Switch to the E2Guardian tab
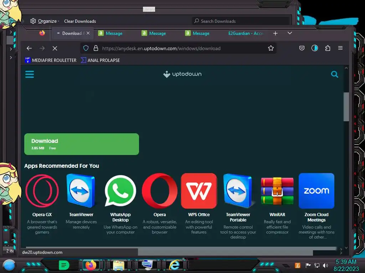The image size is (365, 273). [x=246, y=33]
